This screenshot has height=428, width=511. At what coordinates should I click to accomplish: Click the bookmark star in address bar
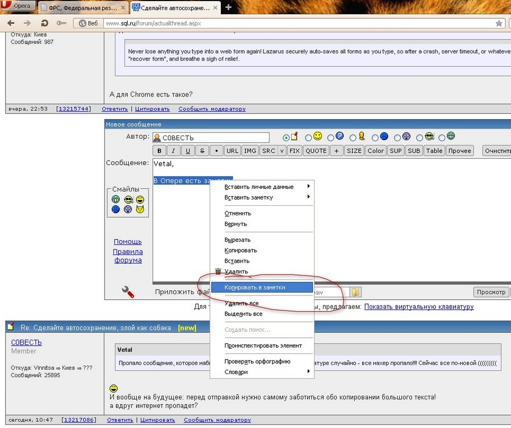(x=499, y=23)
